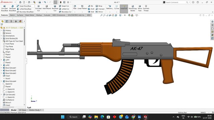The height and width of the screenshot is (120, 214).
Task: Expand the Cut-Extrude2 feature node
Action: tap(1, 95)
